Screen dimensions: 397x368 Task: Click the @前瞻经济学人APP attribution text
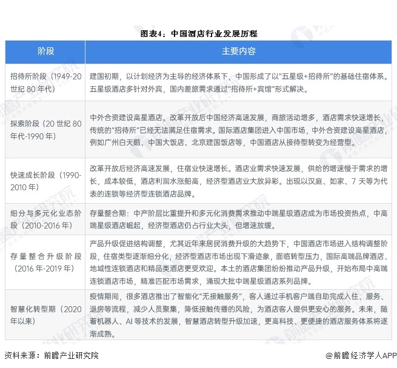361,355
